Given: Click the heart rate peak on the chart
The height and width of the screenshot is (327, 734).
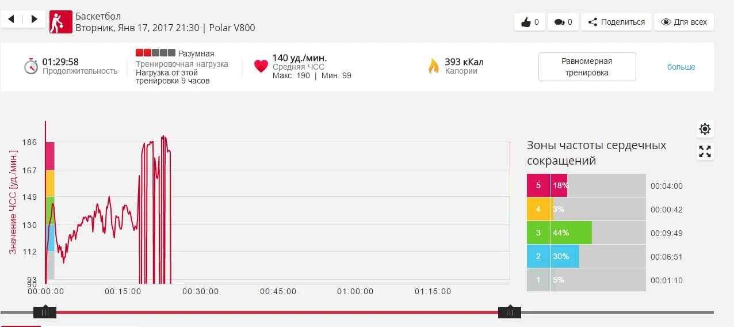Looking at the screenshot, I should coord(164,136).
